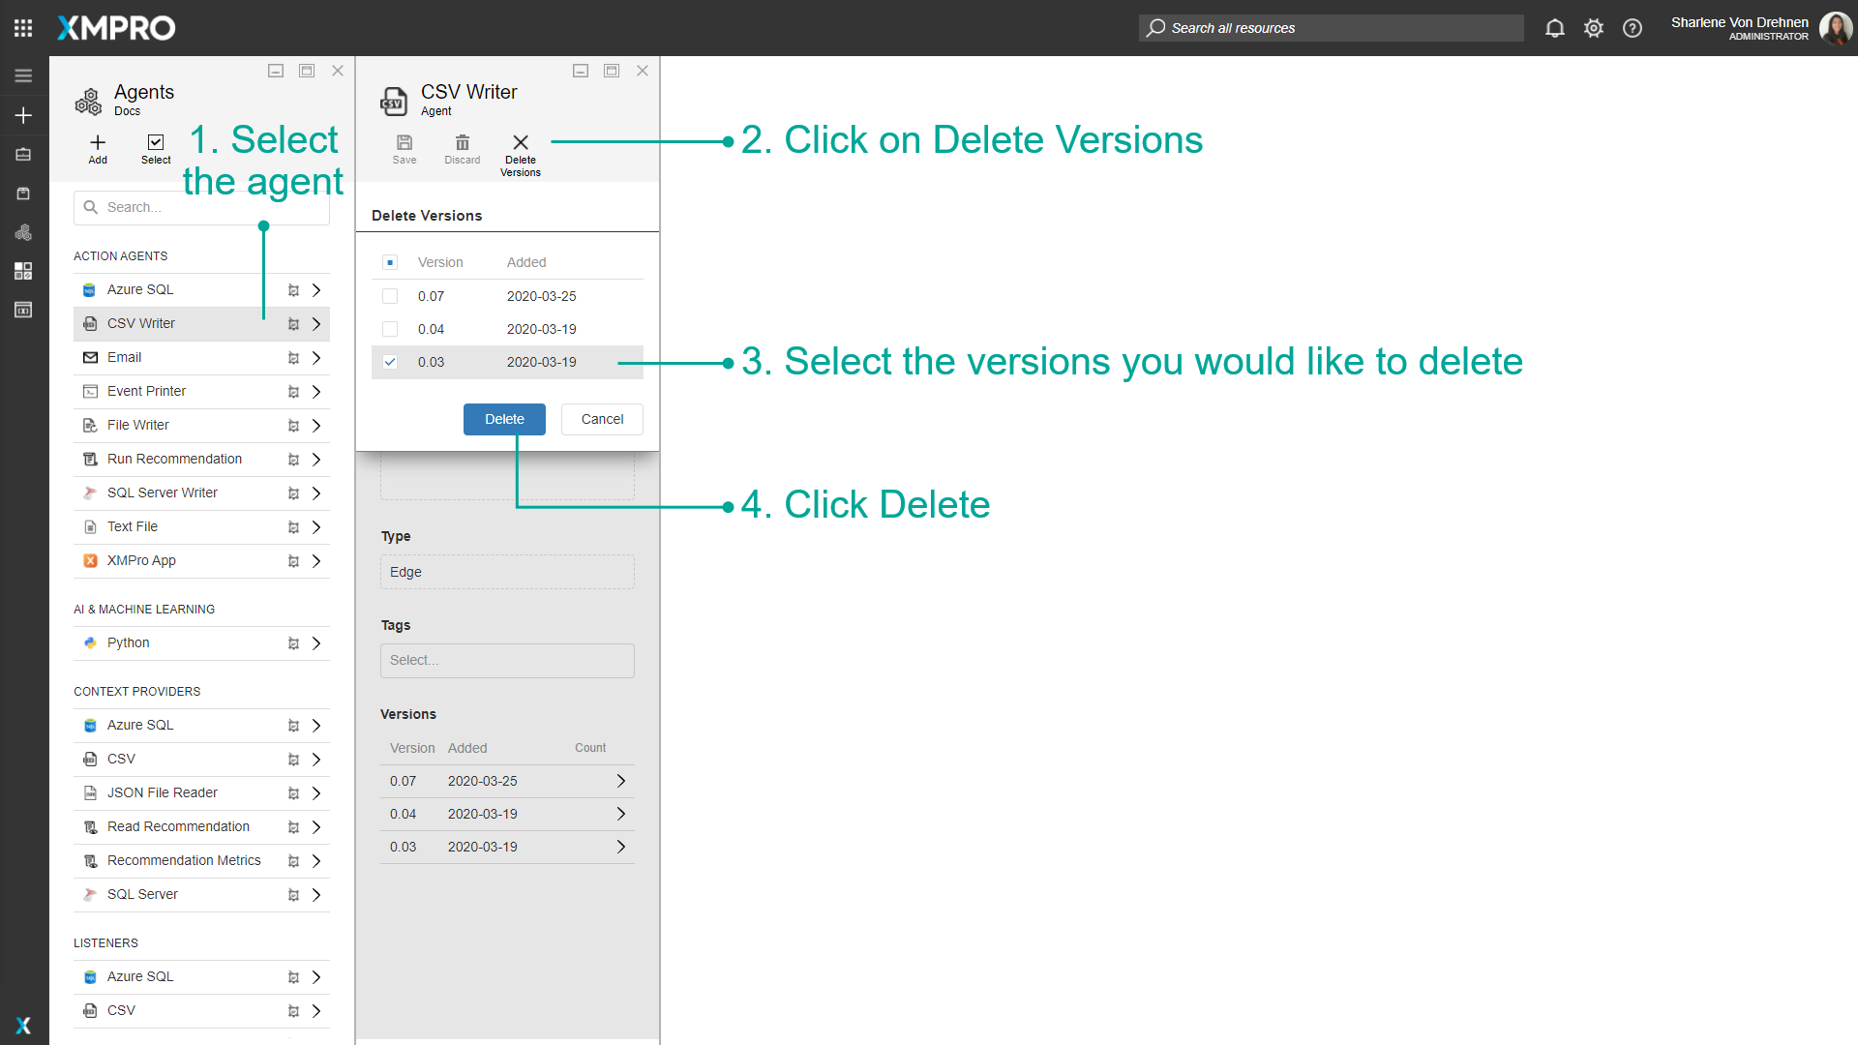Image resolution: width=1858 pixels, height=1045 pixels.
Task: Click the Search all resources field
Action: click(1331, 28)
